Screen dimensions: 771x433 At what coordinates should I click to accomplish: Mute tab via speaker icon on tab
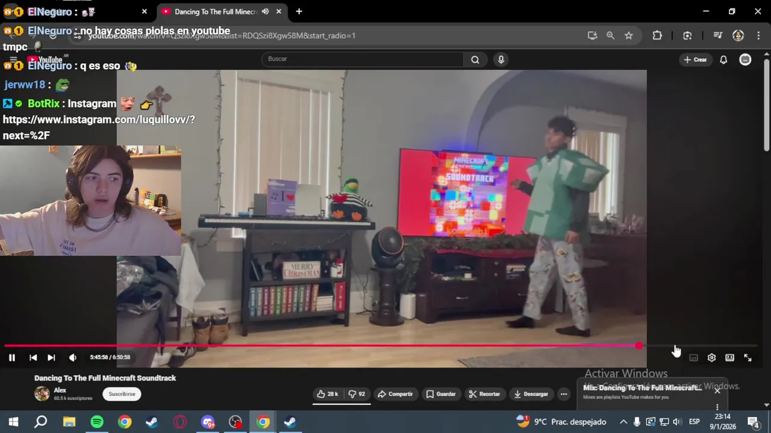click(265, 11)
